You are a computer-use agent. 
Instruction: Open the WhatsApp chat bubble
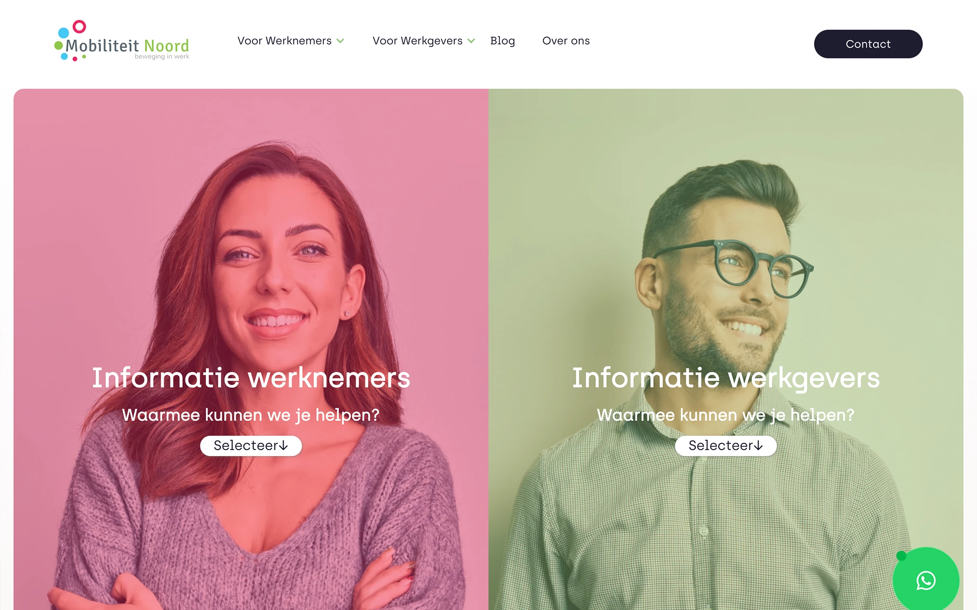point(925,579)
